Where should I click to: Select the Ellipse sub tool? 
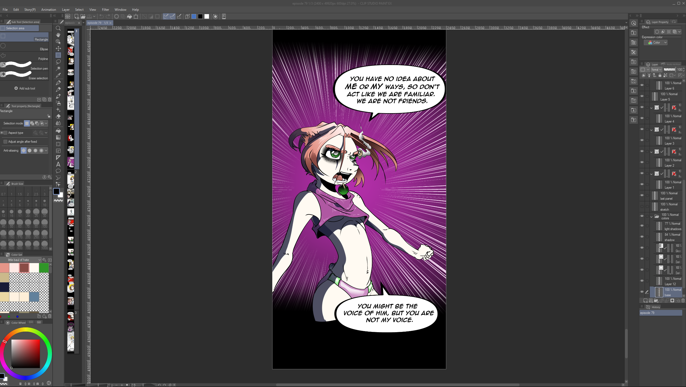click(x=24, y=47)
